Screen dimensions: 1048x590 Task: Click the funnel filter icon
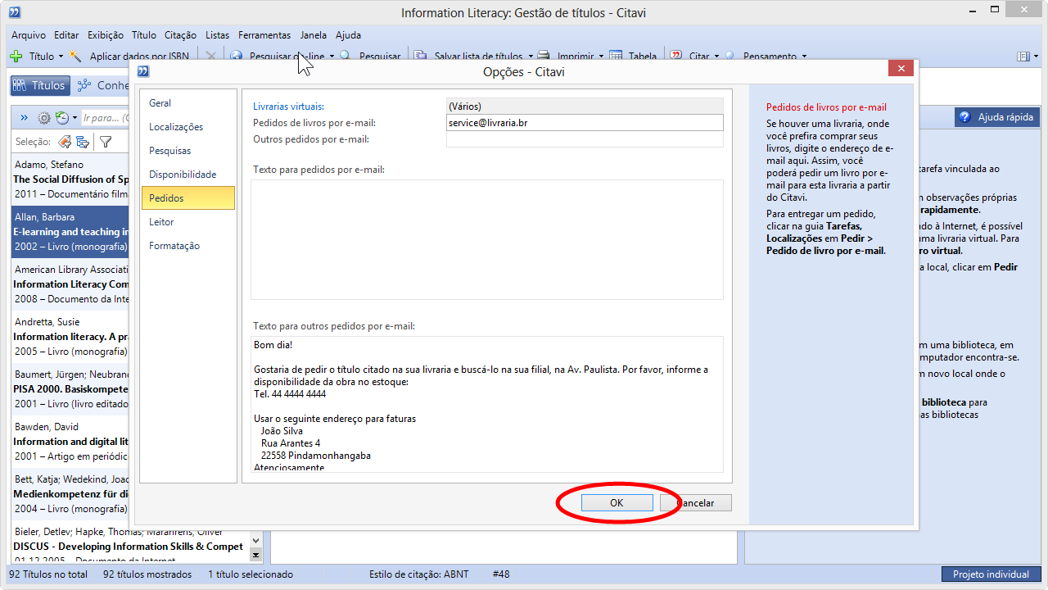pyautogui.click(x=106, y=142)
